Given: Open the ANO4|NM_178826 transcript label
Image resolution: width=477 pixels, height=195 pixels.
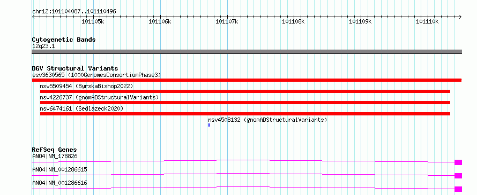Looking at the screenshot, I should coord(55,157).
